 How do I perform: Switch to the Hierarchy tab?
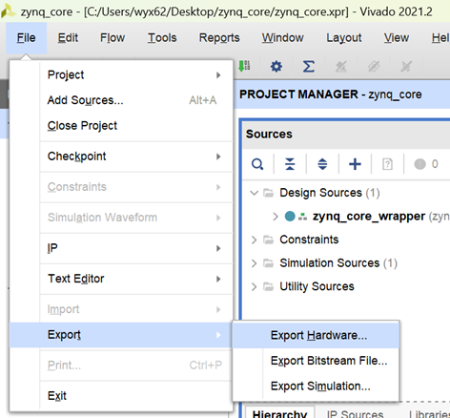point(279,413)
